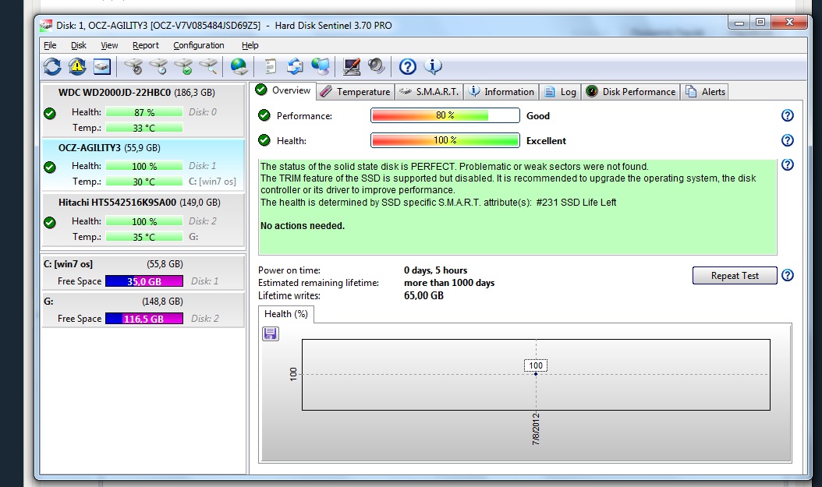This screenshot has width=822, height=487.
Task: Click the disk with clock test icon
Action: (x=158, y=66)
